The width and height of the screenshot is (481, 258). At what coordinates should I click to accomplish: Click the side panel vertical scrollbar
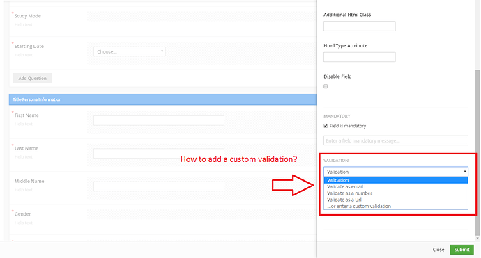pos(478,153)
